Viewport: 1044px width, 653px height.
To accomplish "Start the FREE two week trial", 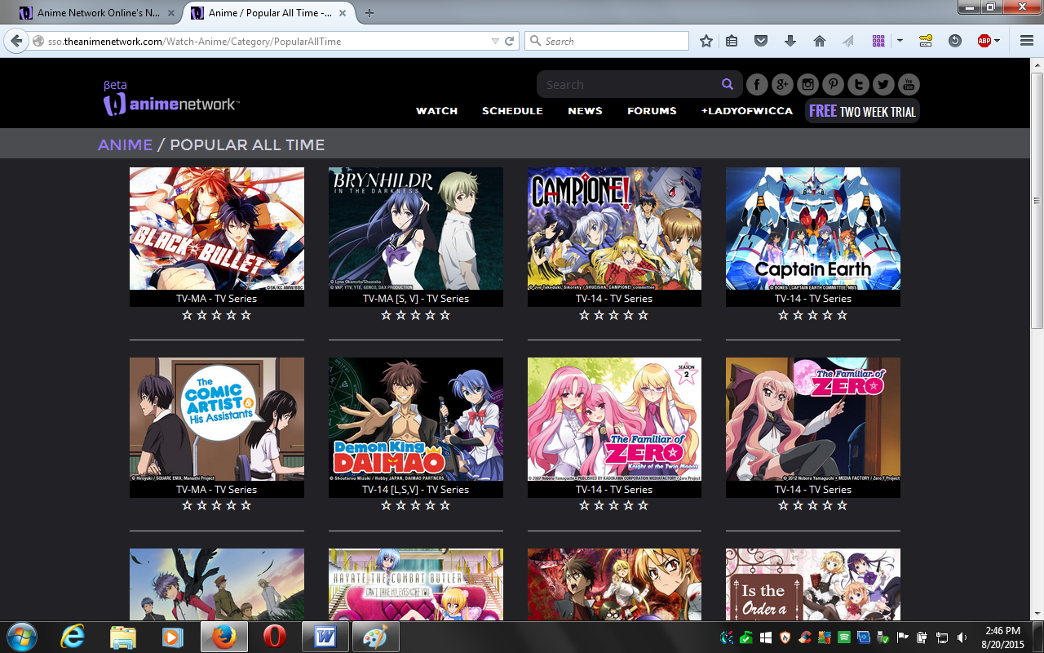I will coord(862,111).
